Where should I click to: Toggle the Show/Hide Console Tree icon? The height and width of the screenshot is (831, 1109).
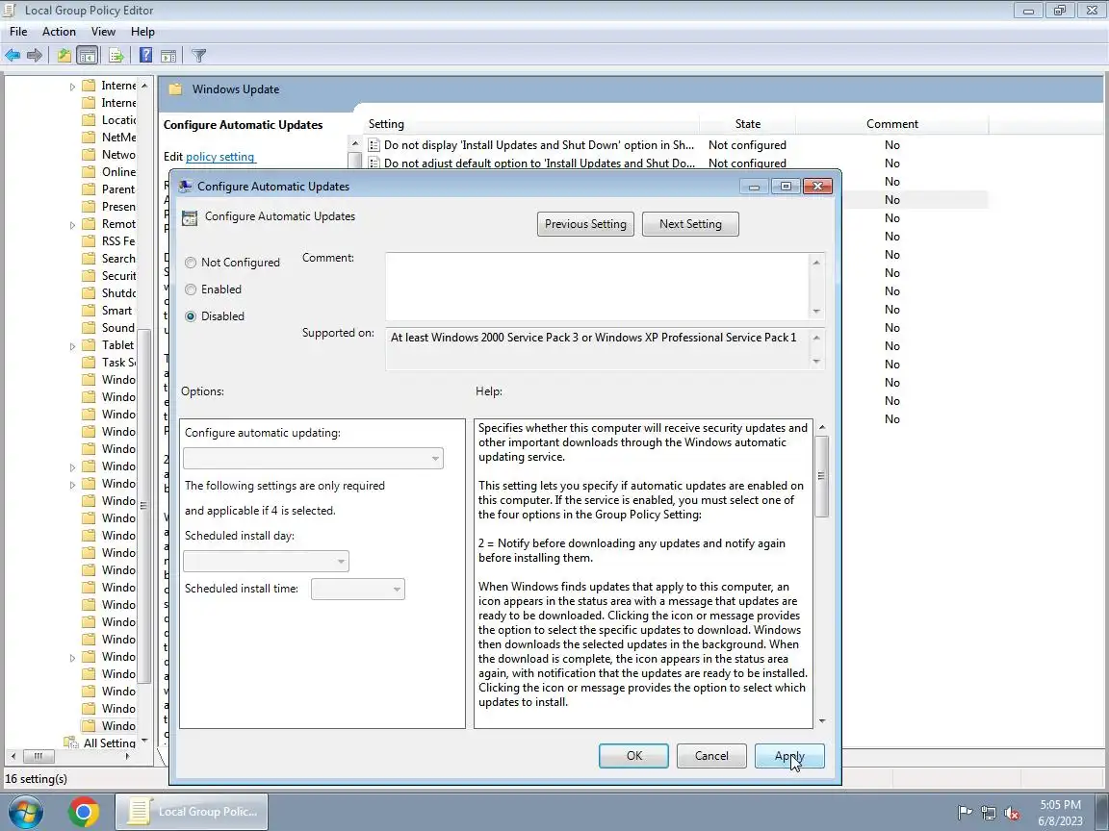(87, 55)
